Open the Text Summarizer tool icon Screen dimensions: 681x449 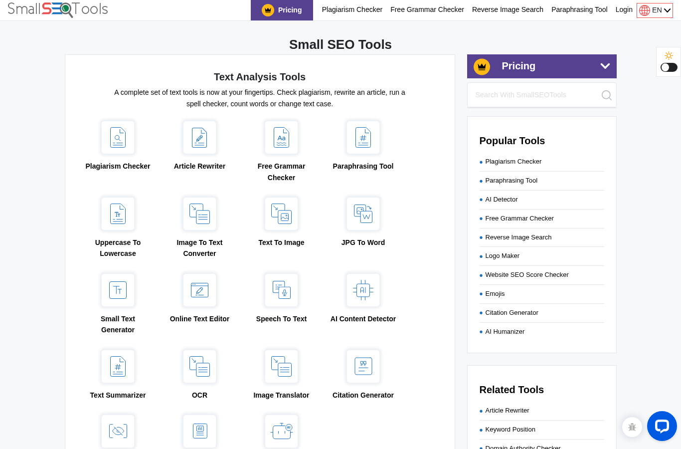tap(118, 367)
